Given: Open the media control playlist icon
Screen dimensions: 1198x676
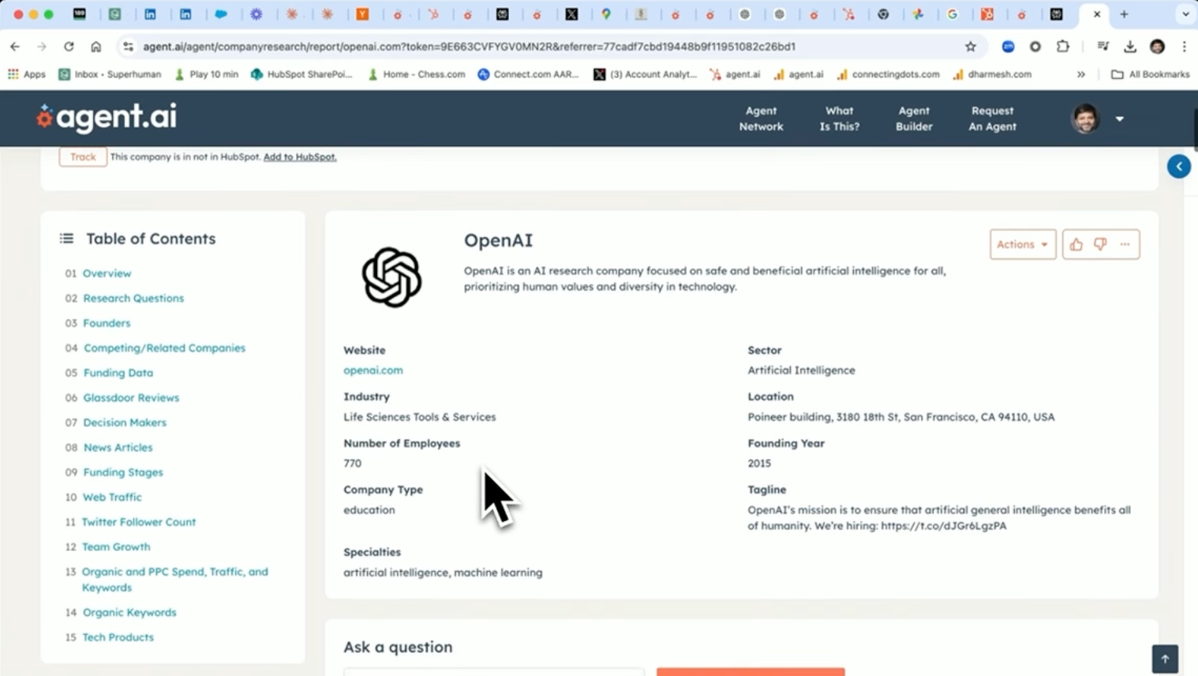Looking at the screenshot, I should [1103, 47].
